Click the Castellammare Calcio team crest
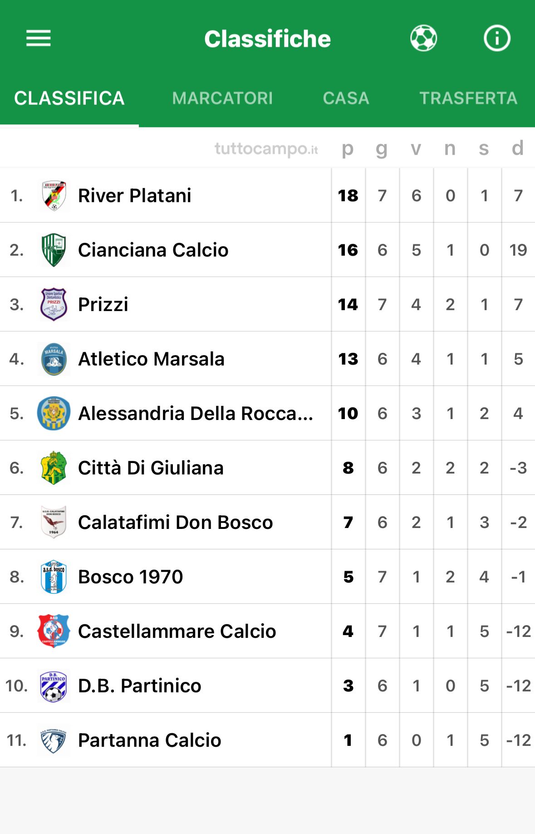This screenshot has width=535, height=834. pyautogui.click(x=54, y=632)
